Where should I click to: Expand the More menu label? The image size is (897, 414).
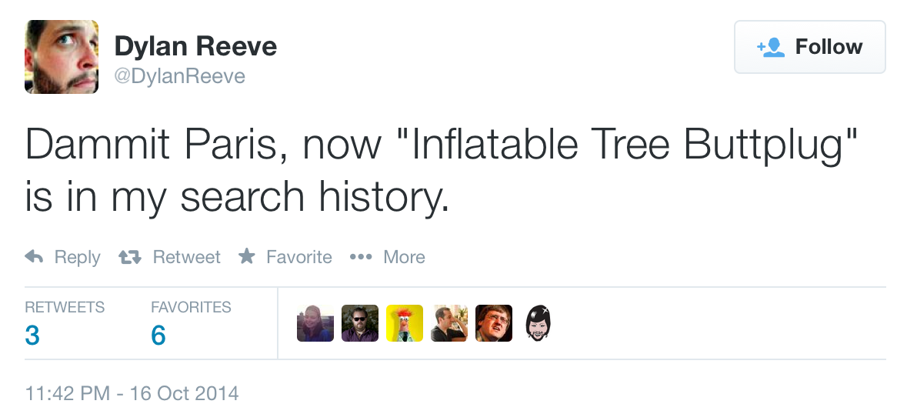[x=404, y=257]
